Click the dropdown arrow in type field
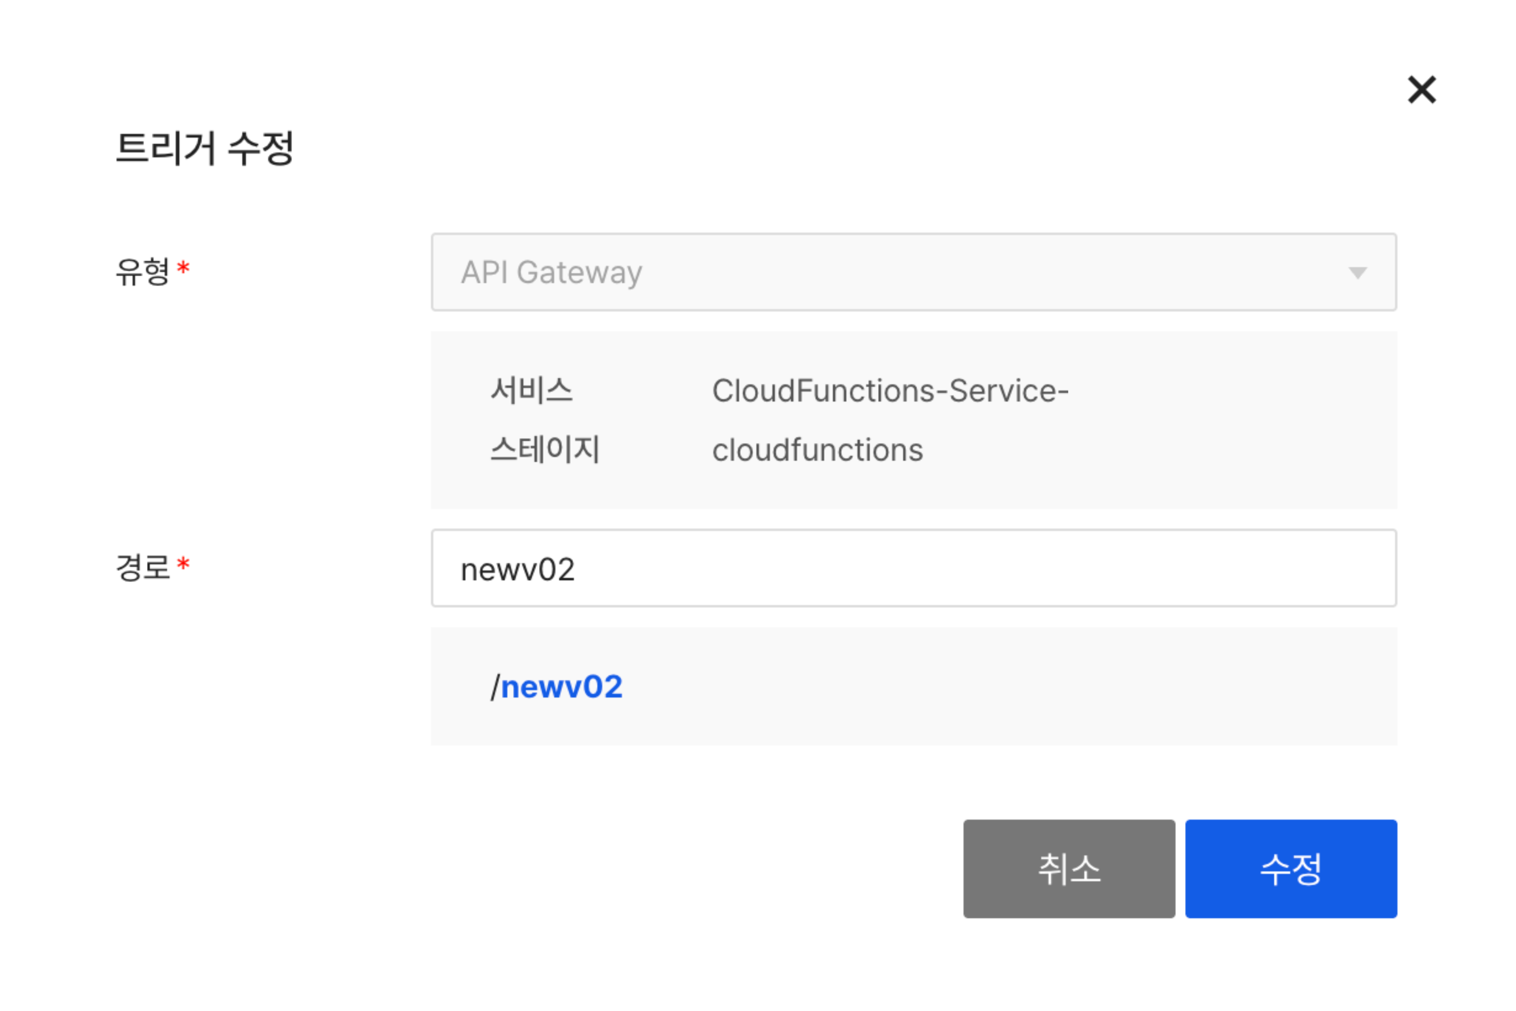 [x=1357, y=273]
